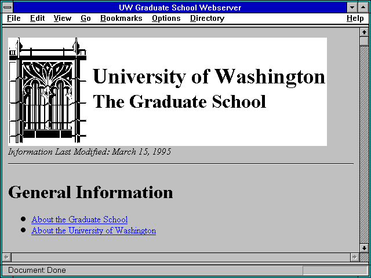
Task: Click the 'UW Graduate School Webserver' title bar
Action: click(180, 8)
